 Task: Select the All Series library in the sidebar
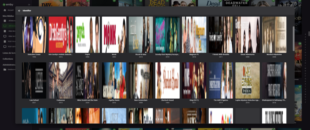click(x=9, y=26)
